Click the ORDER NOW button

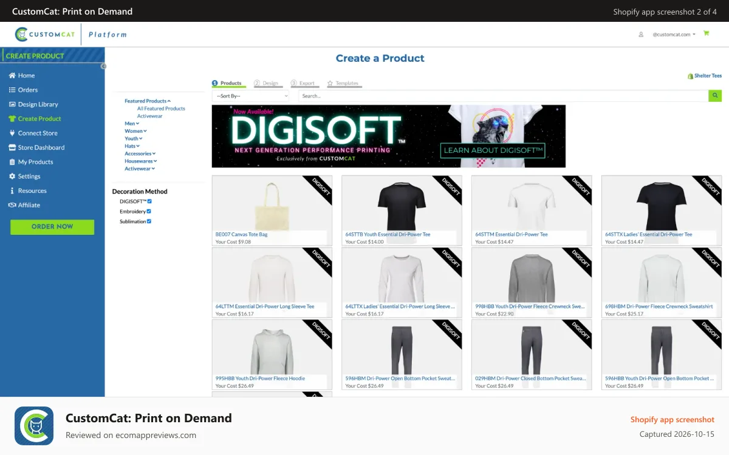(x=52, y=227)
